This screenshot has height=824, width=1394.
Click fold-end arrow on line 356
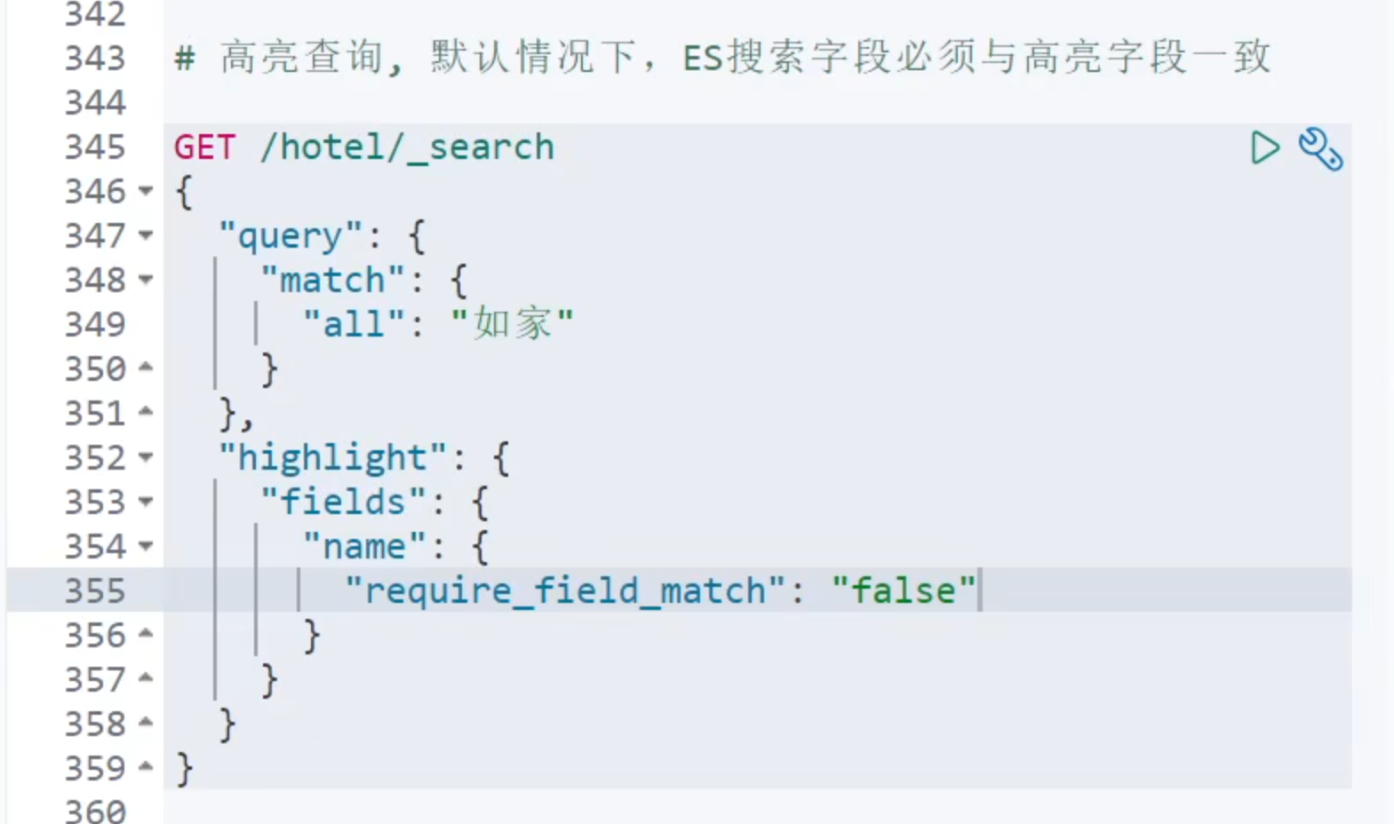tap(146, 633)
